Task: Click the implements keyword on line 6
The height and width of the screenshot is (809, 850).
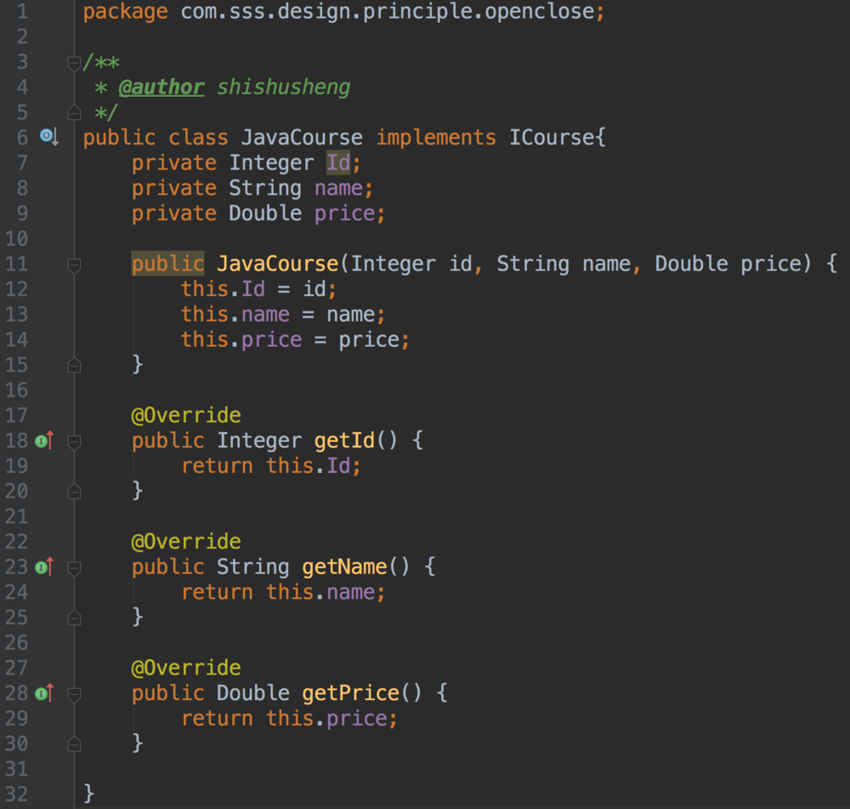Action: coord(436,137)
